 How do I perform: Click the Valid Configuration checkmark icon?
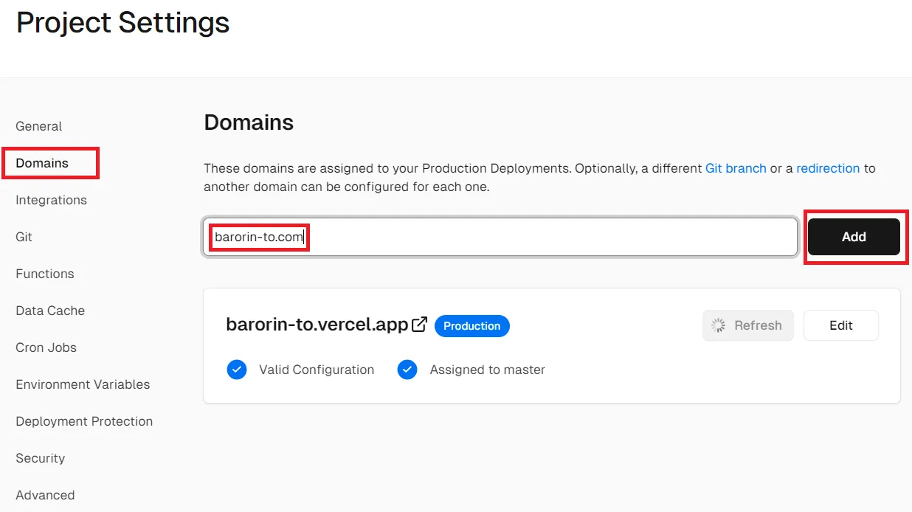coord(237,370)
